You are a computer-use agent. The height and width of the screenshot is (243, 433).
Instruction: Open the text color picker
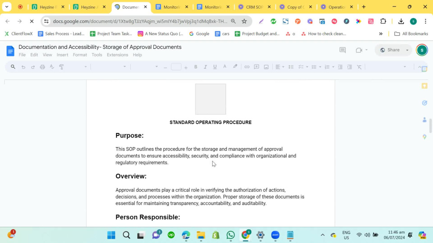(x=225, y=67)
